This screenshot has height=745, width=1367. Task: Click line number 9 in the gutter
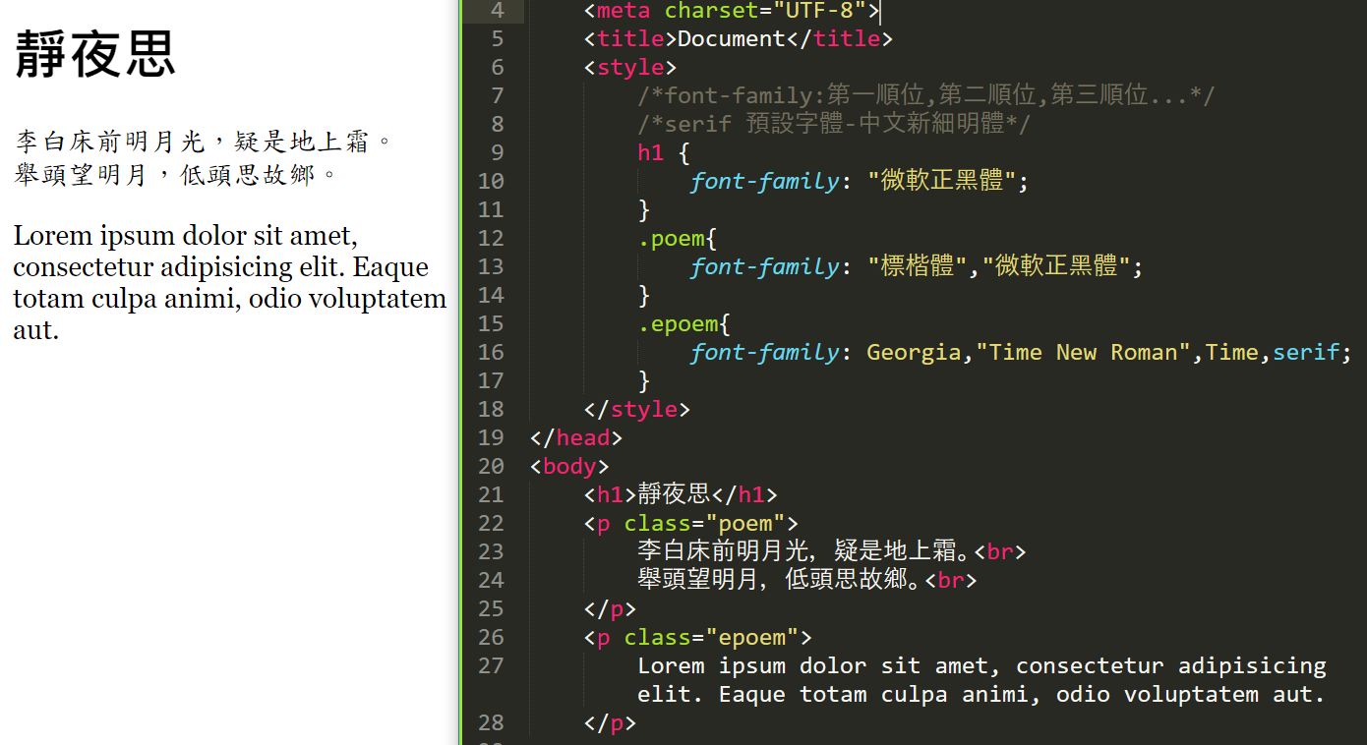click(x=492, y=152)
